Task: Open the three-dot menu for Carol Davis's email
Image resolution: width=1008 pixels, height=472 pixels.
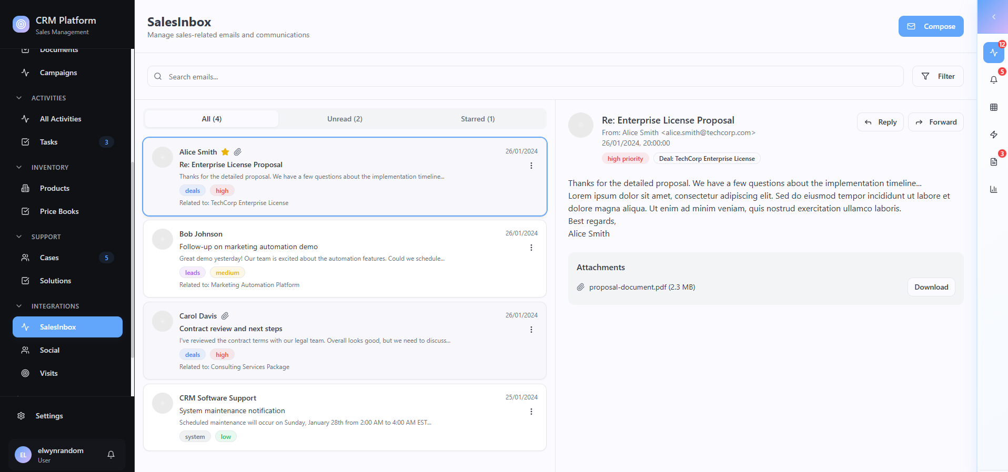Action: coord(531,330)
